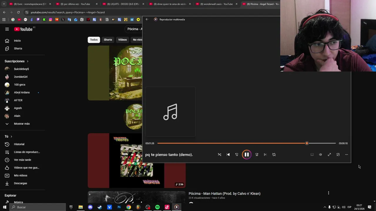Screen dimensions: 376x211
Task: Click the Windows taskbar Buscar search box
Action: coord(38,207)
